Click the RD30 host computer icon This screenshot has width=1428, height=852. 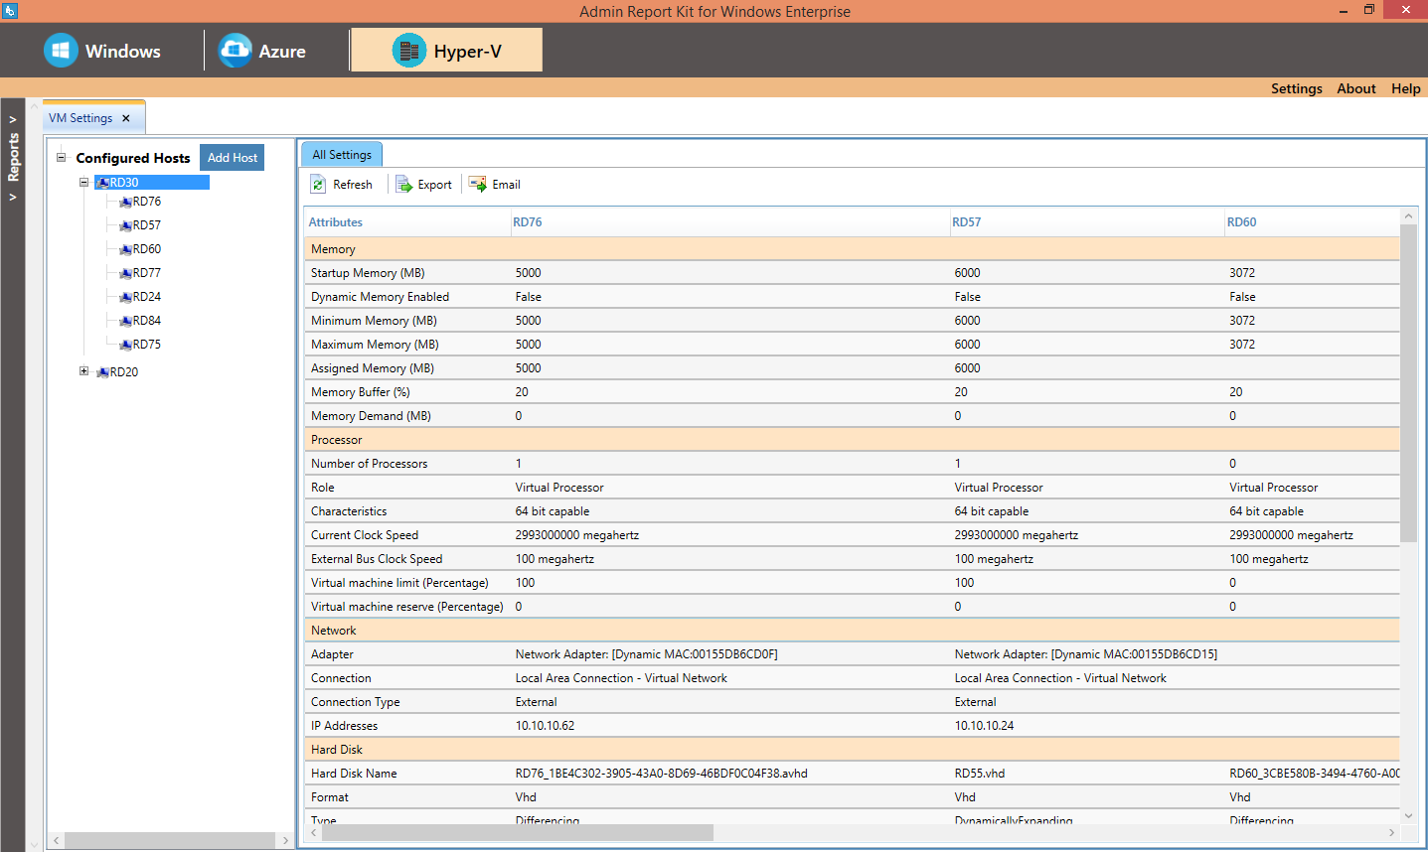(x=102, y=183)
